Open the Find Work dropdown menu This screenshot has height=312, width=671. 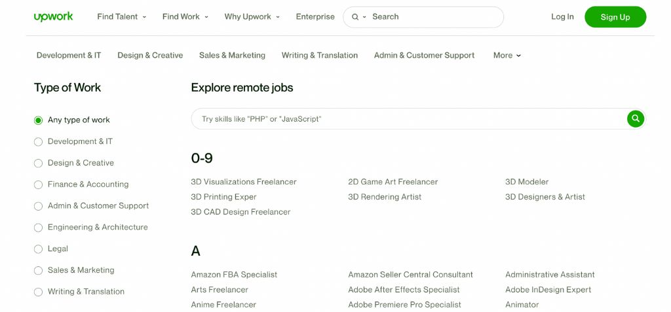[185, 17]
